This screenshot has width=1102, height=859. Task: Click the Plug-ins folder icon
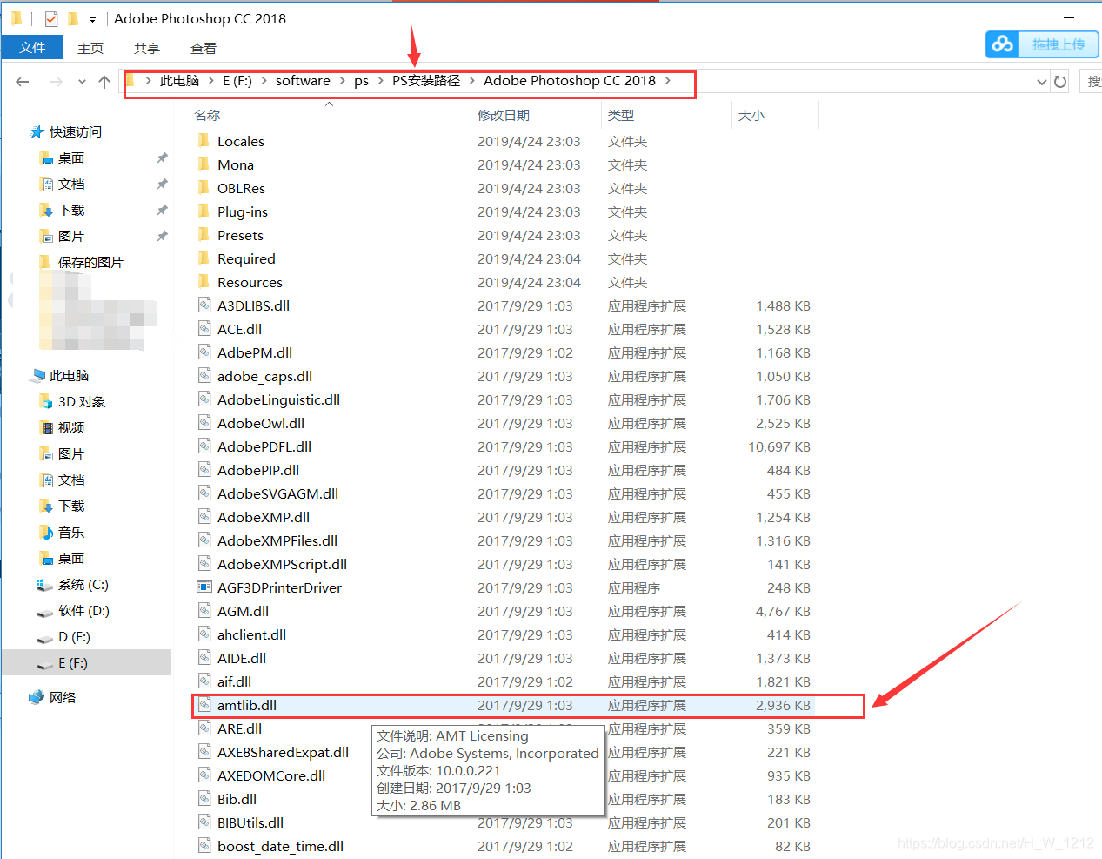[204, 211]
